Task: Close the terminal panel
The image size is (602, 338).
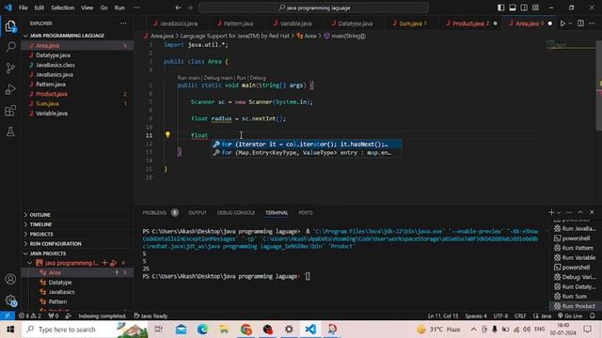Action: 592,212
